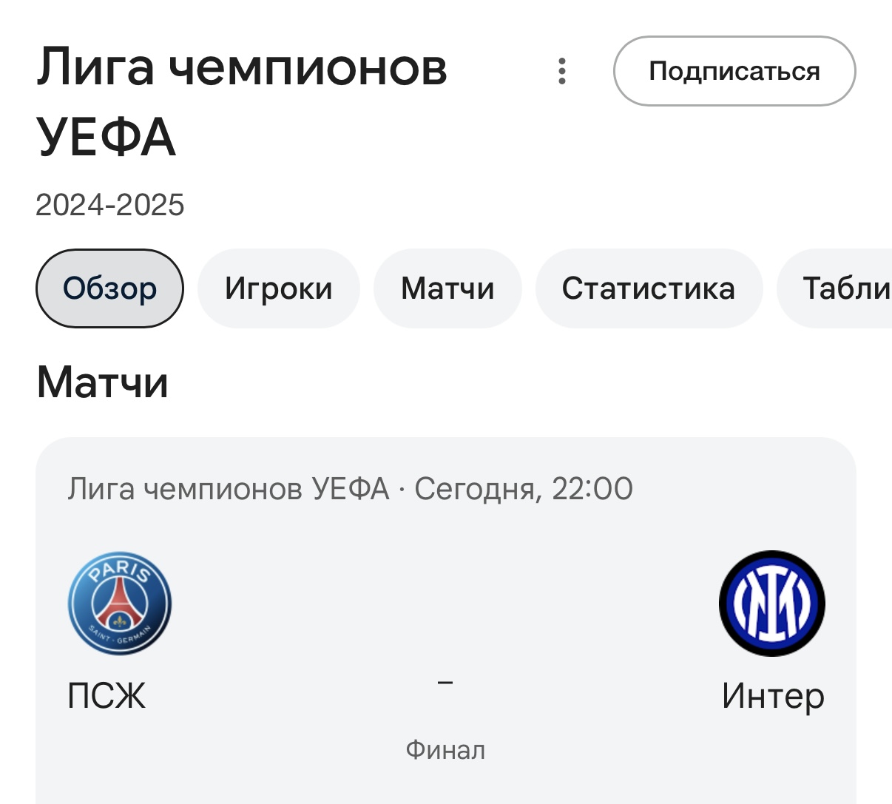Click the Paris Saint-Germain crest logo
The image size is (892, 804).
tap(120, 604)
